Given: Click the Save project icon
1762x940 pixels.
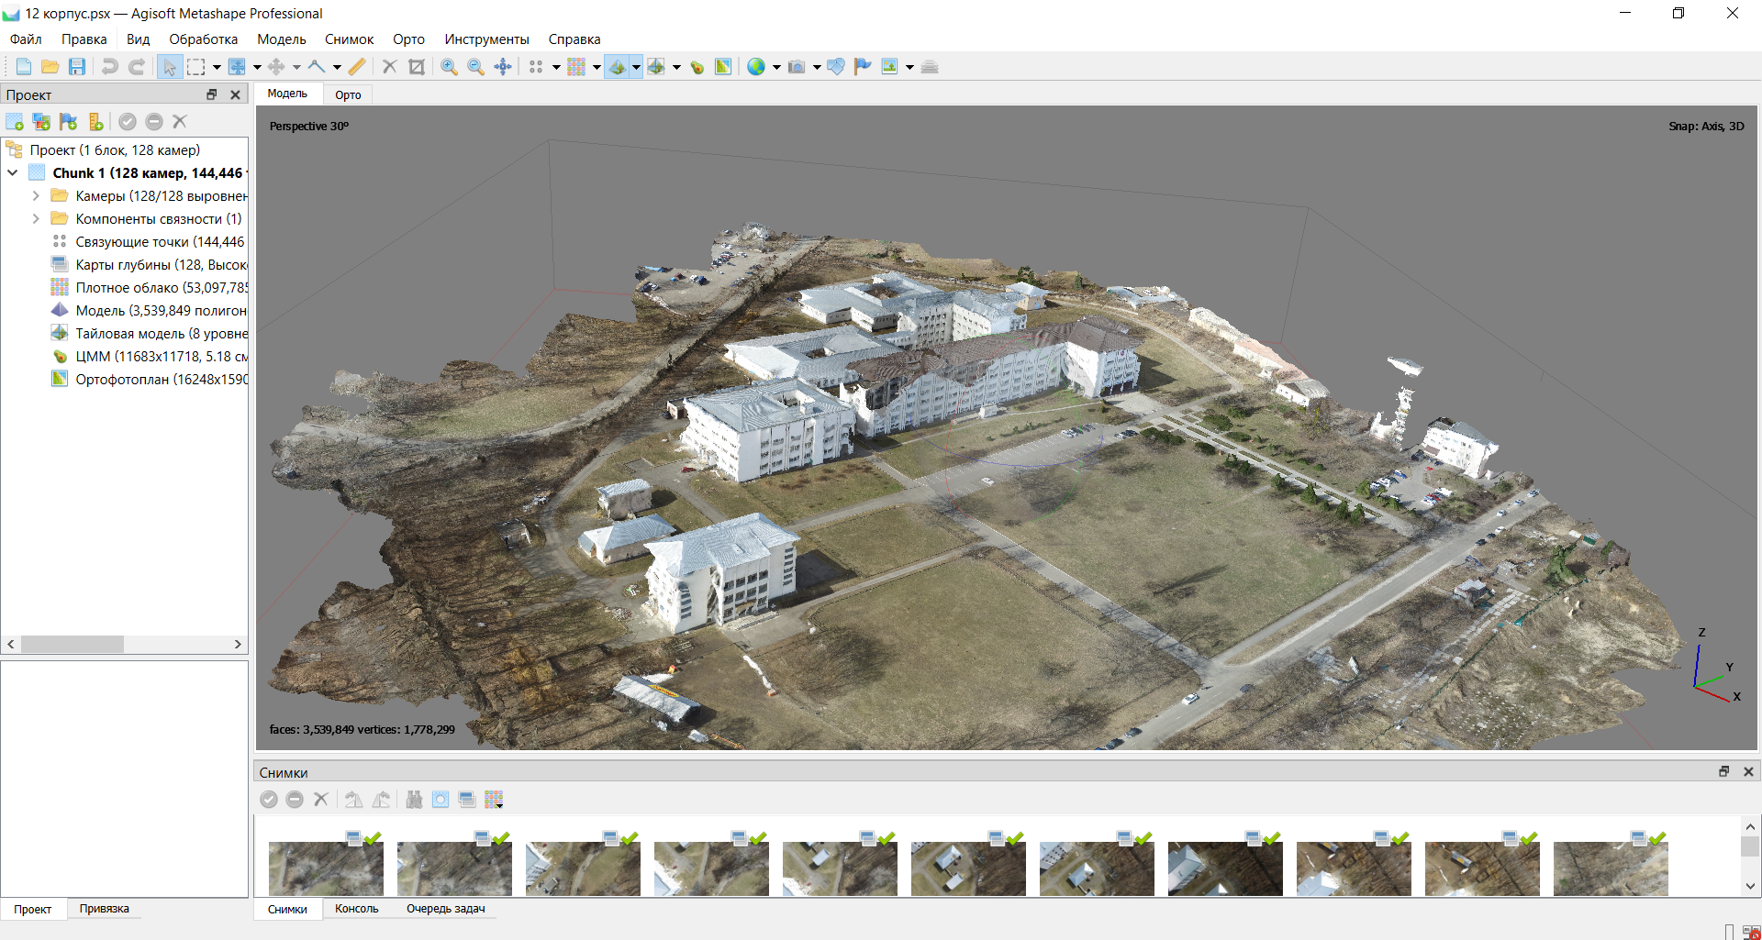Looking at the screenshot, I should click(x=77, y=67).
